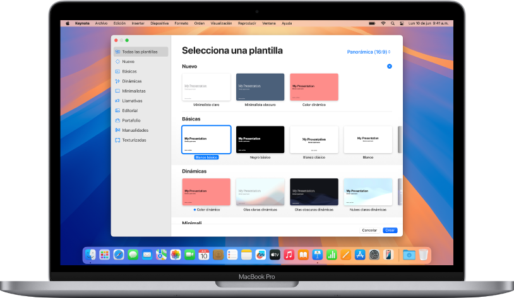The width and height of the screenshot is (514, 298).
Task: Click the Manualidades category sidebar icon
Action: point(117,130)
